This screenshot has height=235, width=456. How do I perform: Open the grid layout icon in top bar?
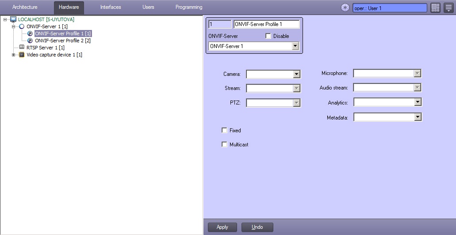pos(435,8)
